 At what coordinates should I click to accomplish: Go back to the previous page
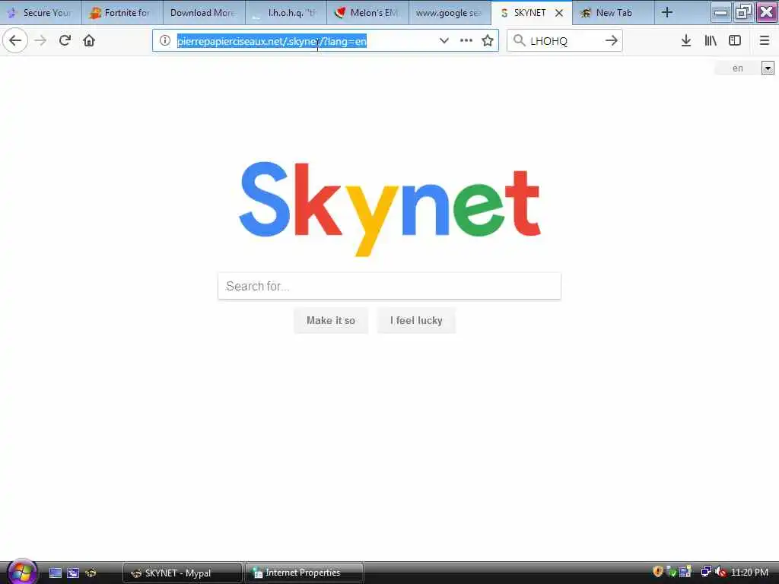[15, 40]
